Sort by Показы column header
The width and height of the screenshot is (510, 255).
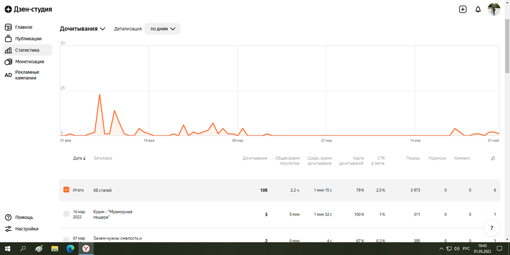413,158
